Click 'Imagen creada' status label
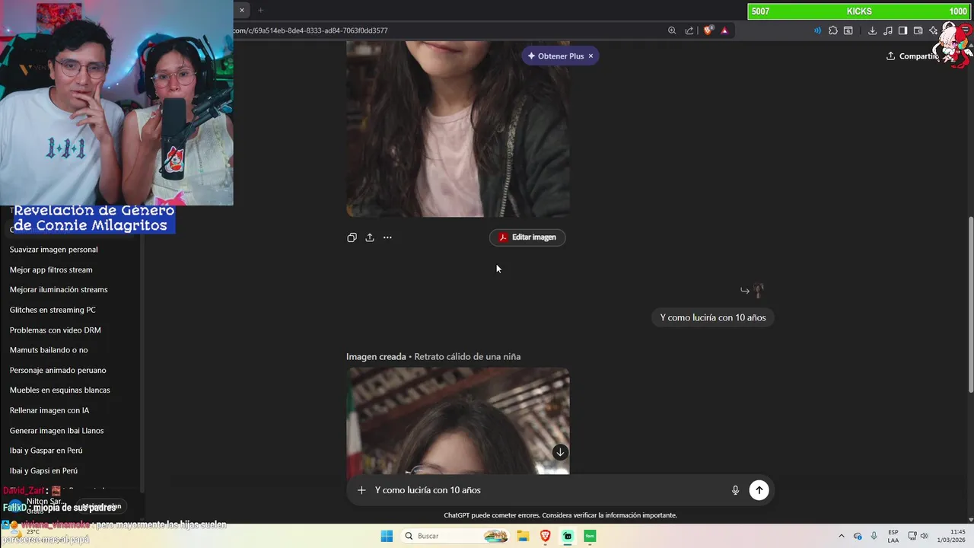Viewport: 974px width, 548px height. [376, 356]
